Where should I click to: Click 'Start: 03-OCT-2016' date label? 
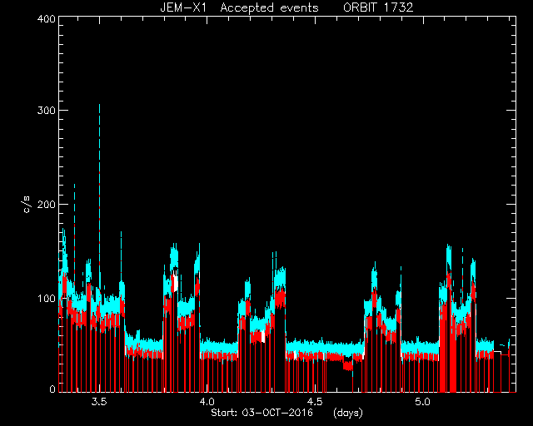point(262,413)
